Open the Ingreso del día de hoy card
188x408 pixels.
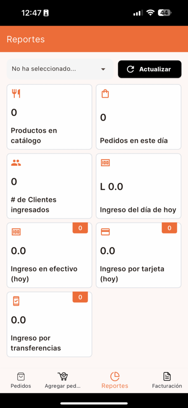[x=139, y=186]
